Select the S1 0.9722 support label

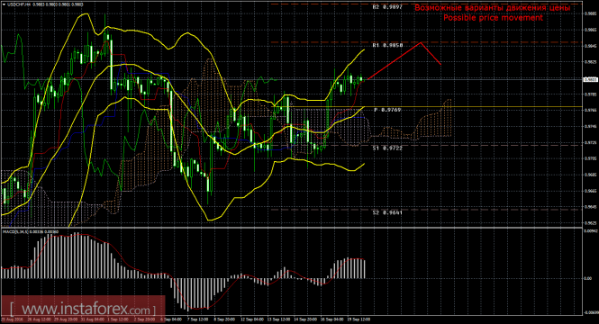click(x=387, y=148)
